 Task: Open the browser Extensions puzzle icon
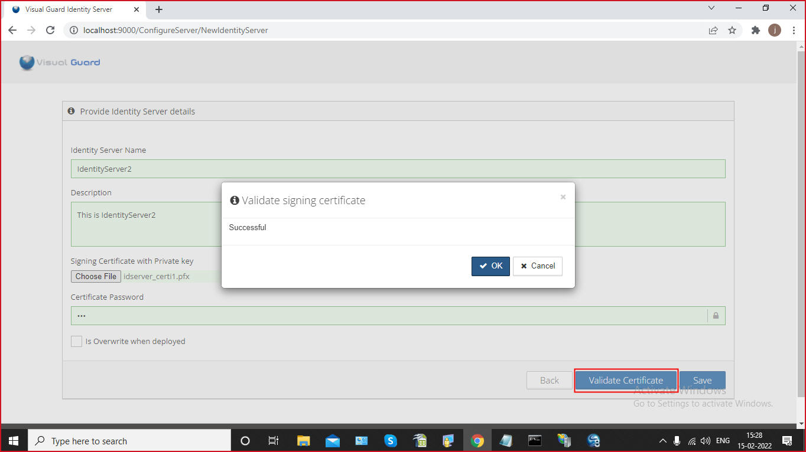pyautogui.click(x=755, y=30)
